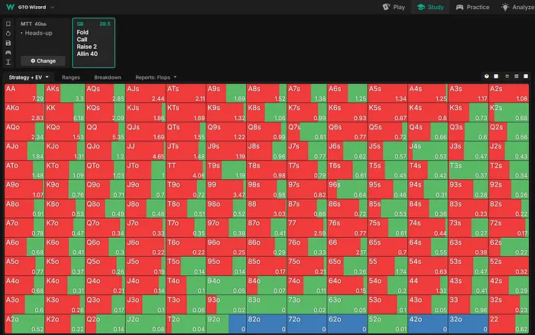Expand the GTO Wizard dropdown chevron

click(53, 7)
